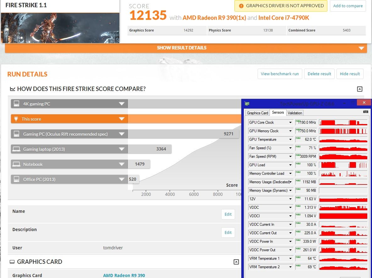Click the username tomdriver
This screenshot has width=372, height=278.
pos(113,248)
